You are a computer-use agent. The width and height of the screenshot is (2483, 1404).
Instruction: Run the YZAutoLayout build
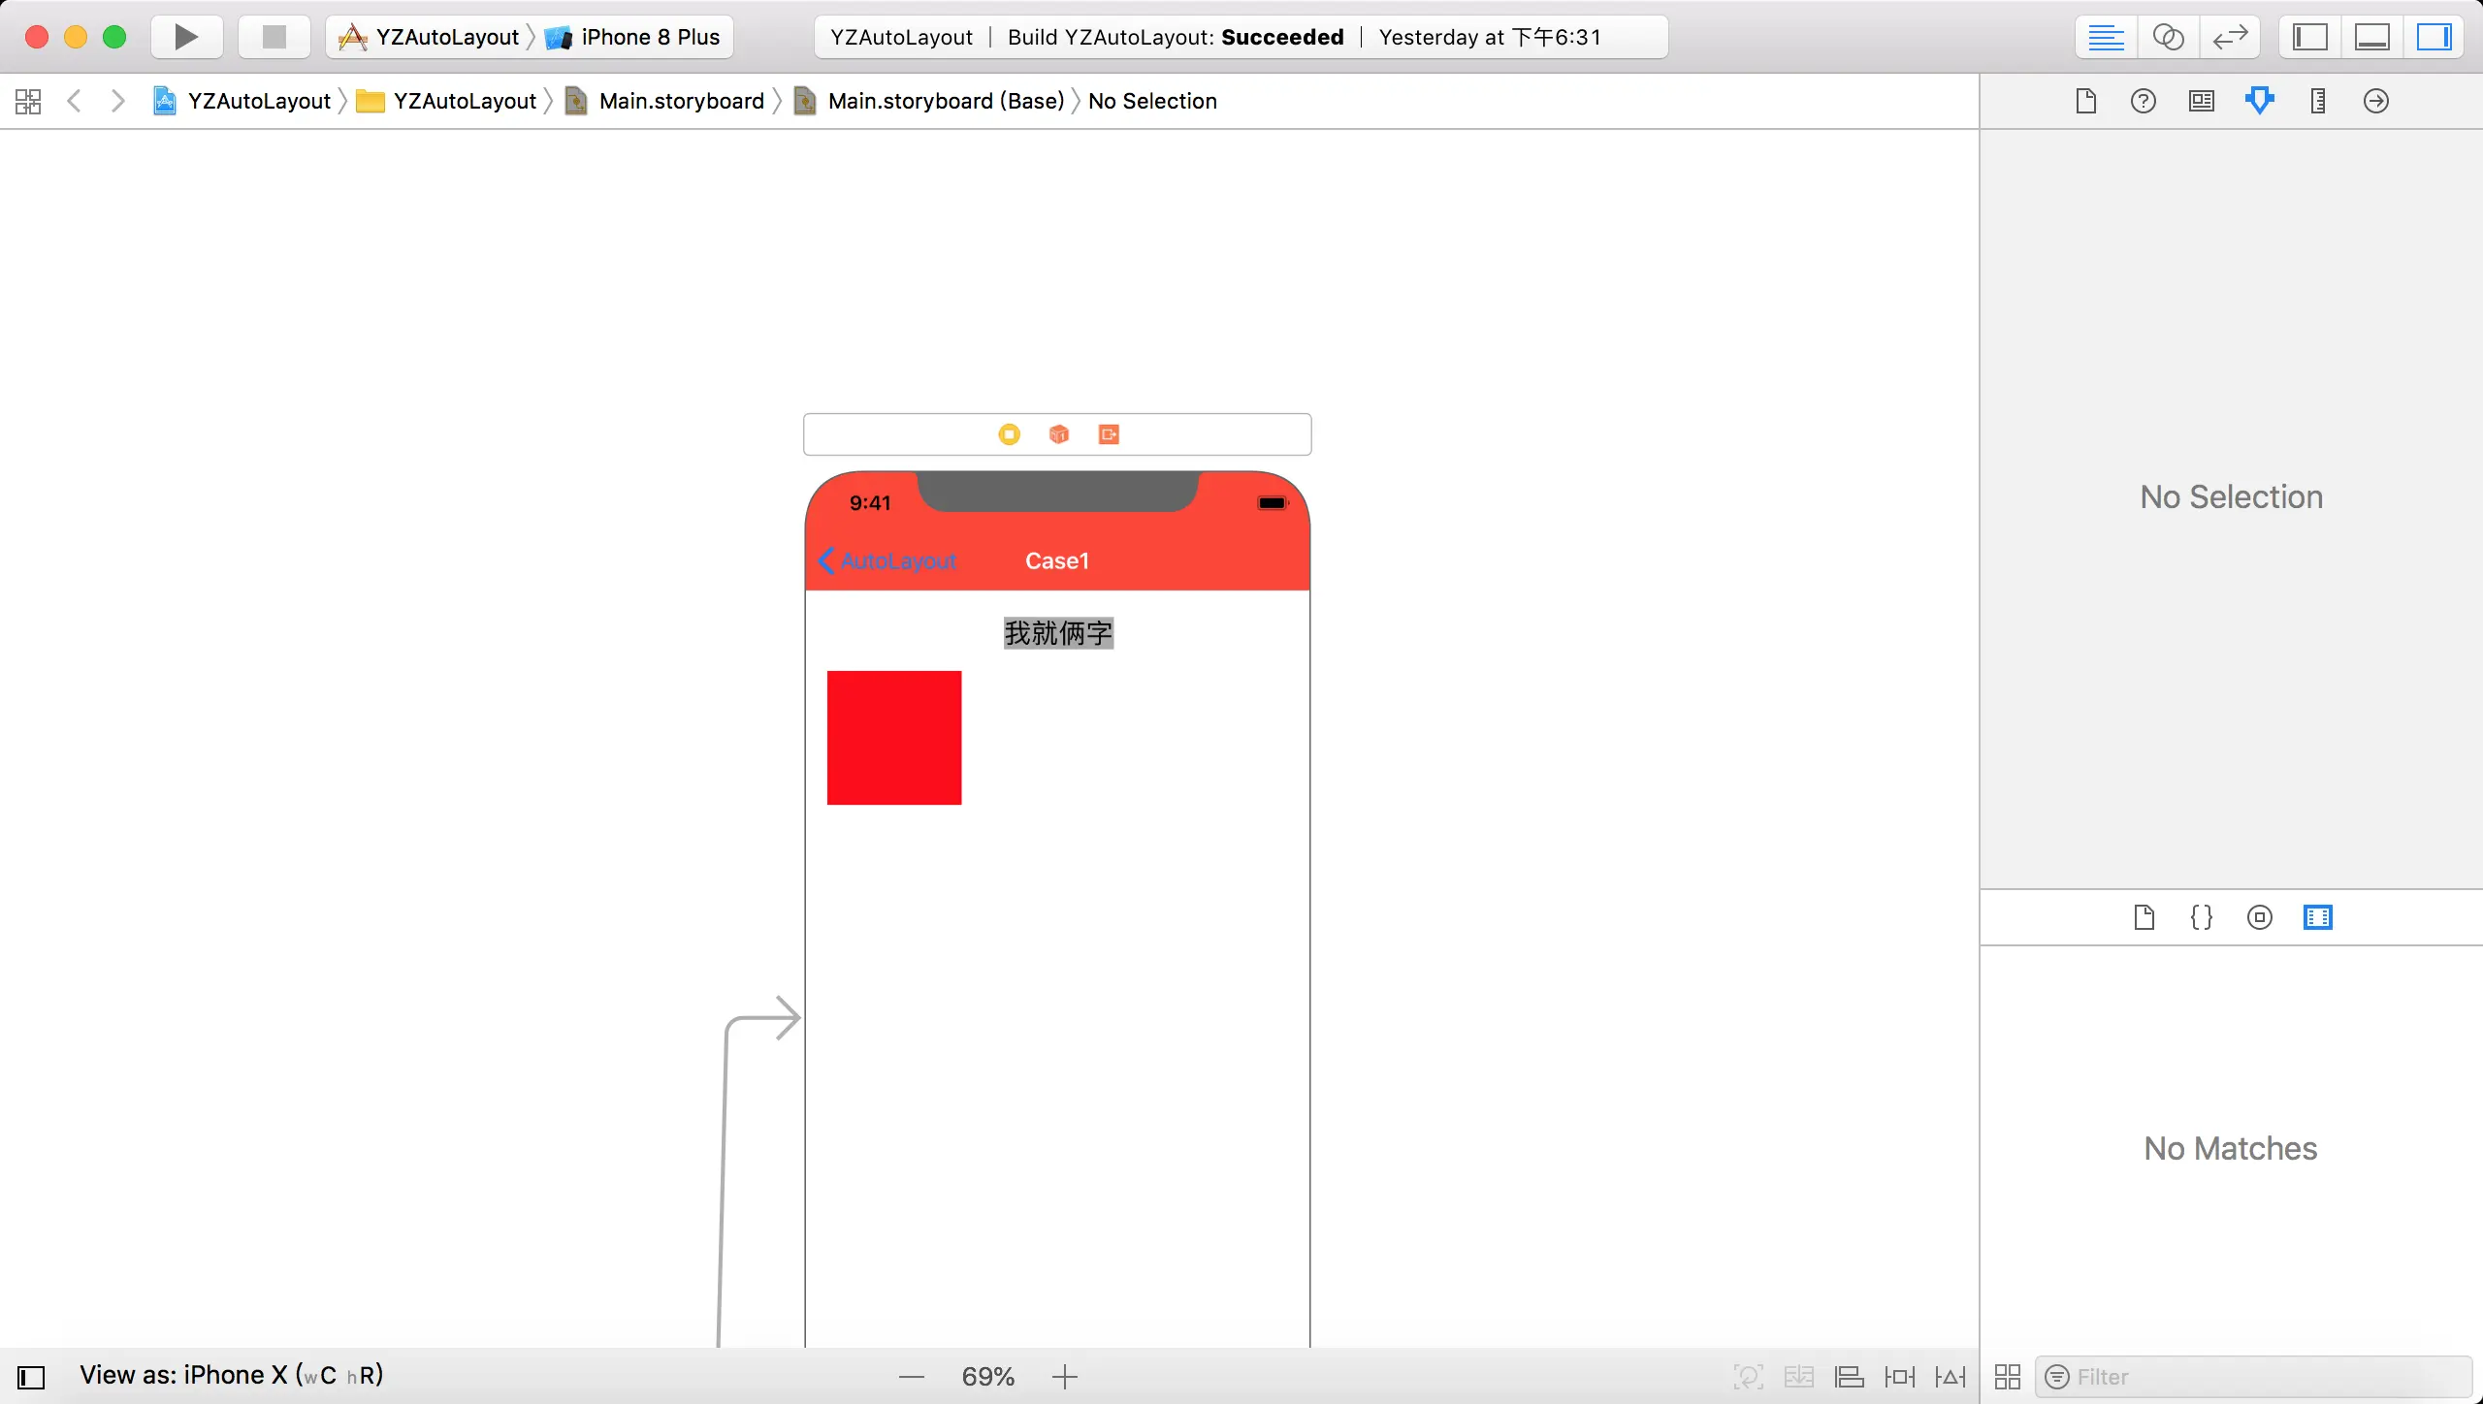pyautogui.click(x=186, y=37)
